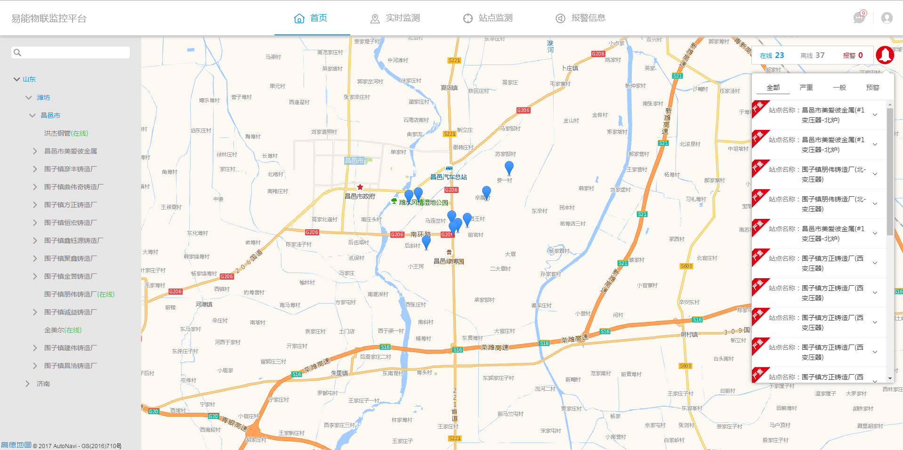Open the notification bell showing 9 alerts

[x=858, y=18]
